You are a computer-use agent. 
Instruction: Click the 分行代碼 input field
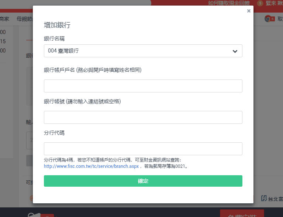coord(143,149)
